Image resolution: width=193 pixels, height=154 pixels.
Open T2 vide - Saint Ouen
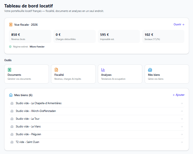(97, 142)
